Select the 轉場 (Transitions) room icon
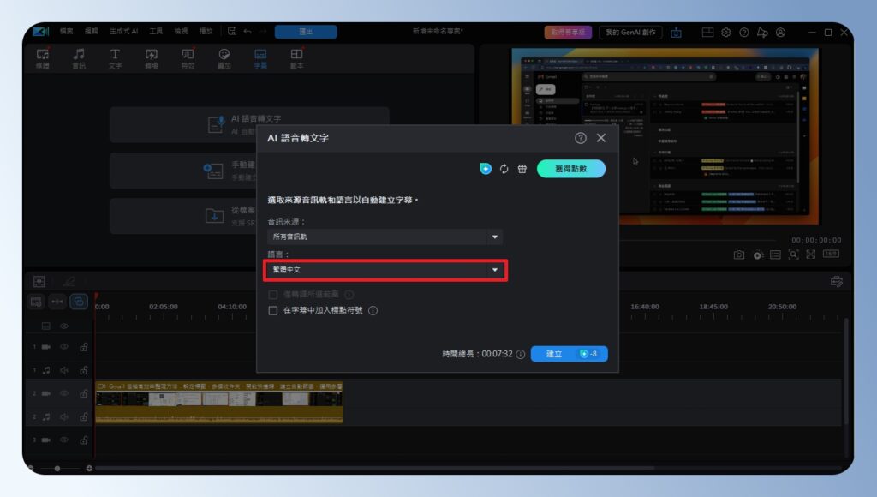This screenshot has width=877, height=497. [x=151, y=56]
